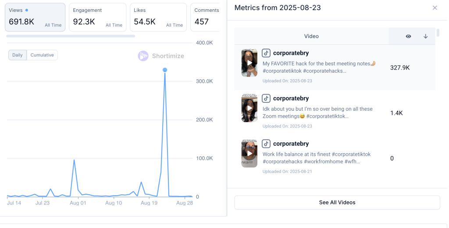Select the Comments metric card
This screenshot has height=228, width=449.
point(205,18)
